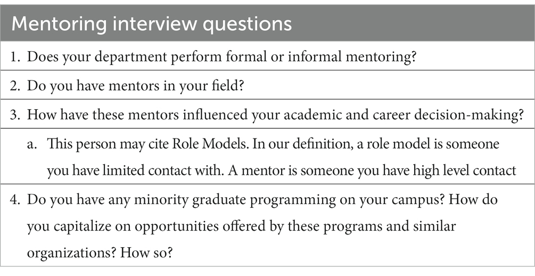
Task: Click the word 'questions' in the header
Action: coord(247,25)
